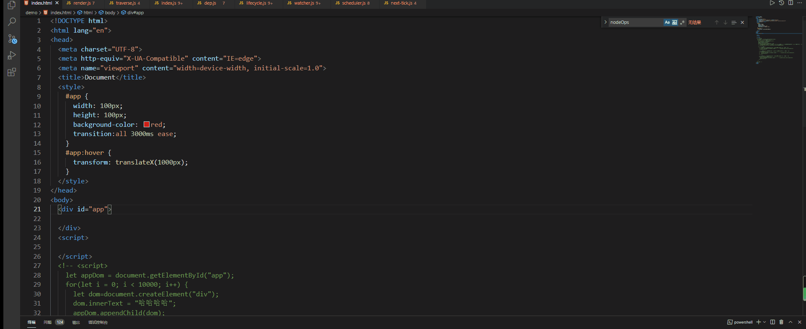Screen dimensions: 806x329
Task: Click 'transition:all 3000ms ease' on line 13
Action: (123, 134)
